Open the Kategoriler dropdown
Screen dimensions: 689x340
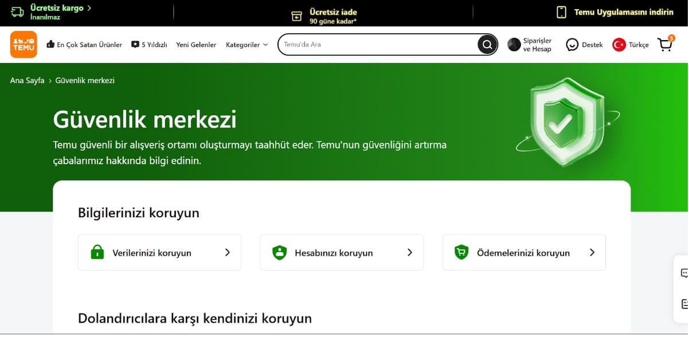(x=246, y=44)
